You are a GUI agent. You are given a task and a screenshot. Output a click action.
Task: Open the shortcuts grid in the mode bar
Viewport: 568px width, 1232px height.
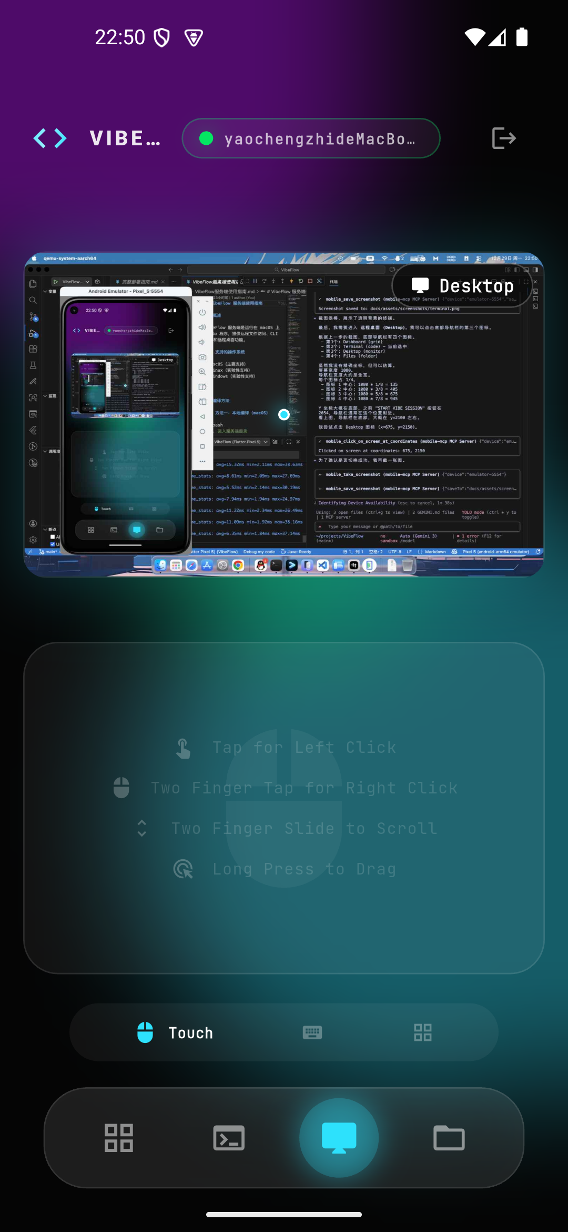click(423, 1032)
